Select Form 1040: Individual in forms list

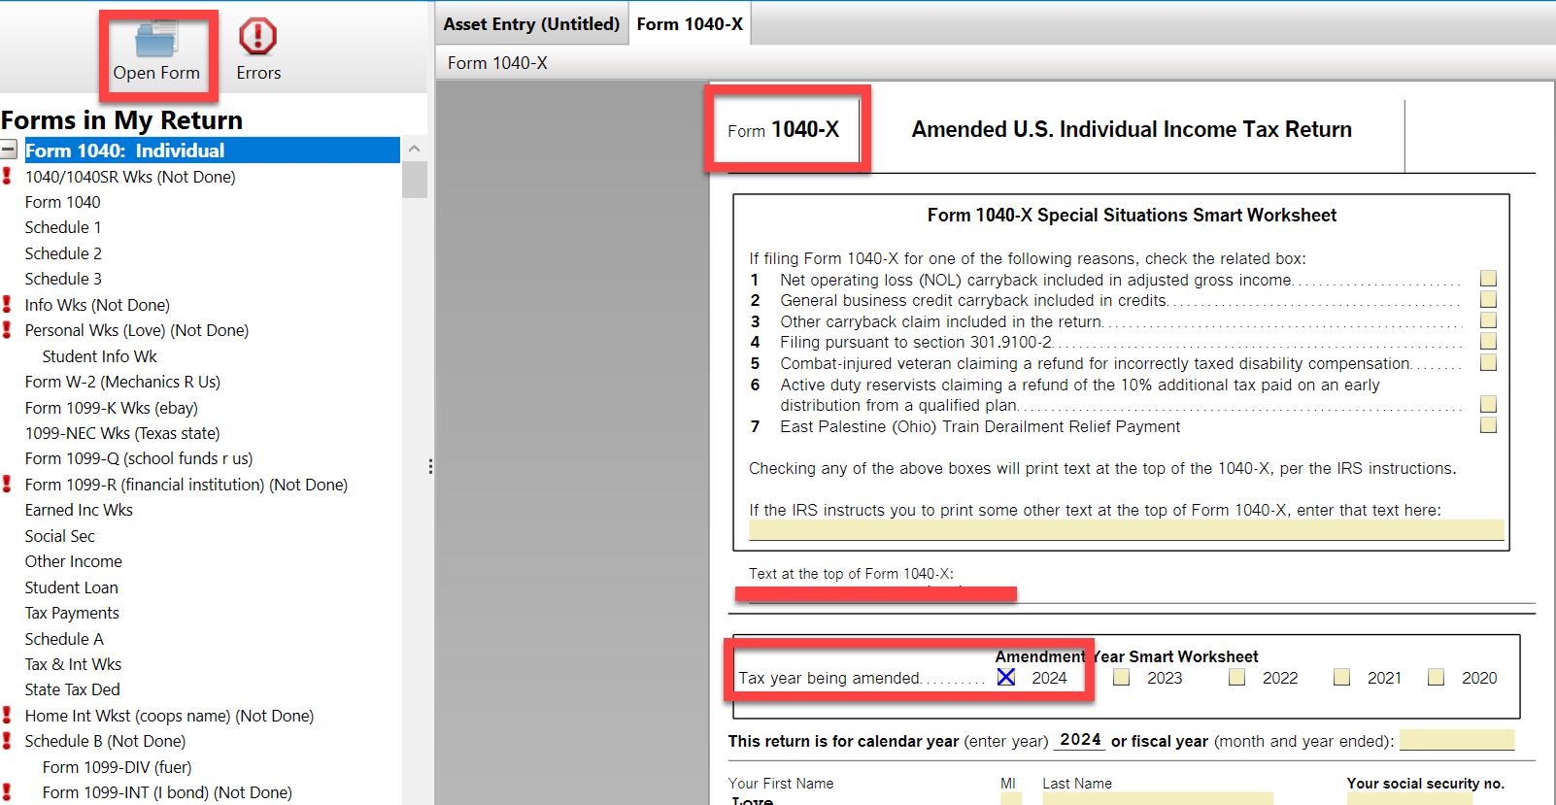coord(212,151)
